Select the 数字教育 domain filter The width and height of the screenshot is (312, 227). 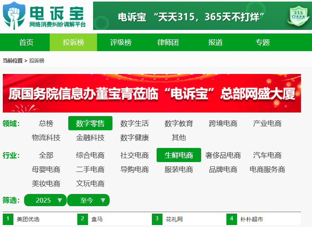click(x=179, y=123)
